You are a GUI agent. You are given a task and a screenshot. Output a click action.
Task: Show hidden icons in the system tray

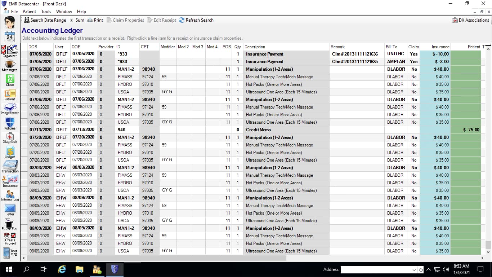point(428,269)
